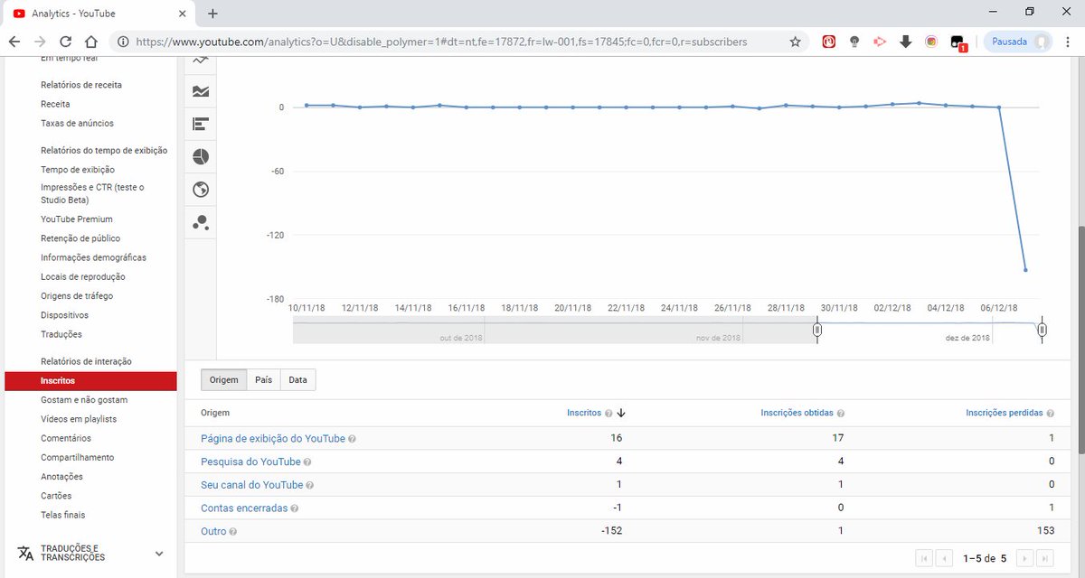This screenshot has height=578, width=1085.
Task: Click the red extension icon in toolbar
Action: coord(828,42)
